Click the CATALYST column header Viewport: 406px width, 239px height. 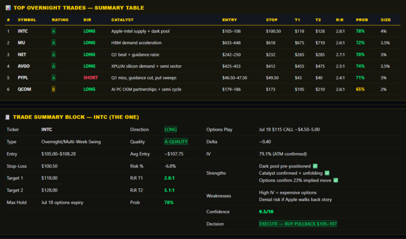click(122, 20)
